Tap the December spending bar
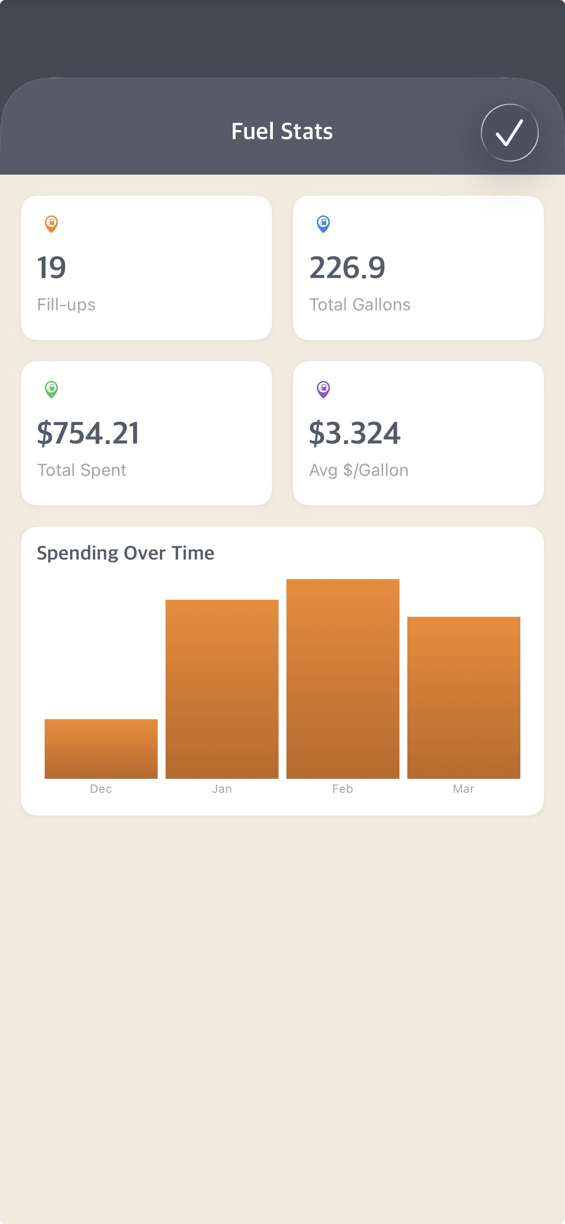565x1224 pixels. point(101,749)
